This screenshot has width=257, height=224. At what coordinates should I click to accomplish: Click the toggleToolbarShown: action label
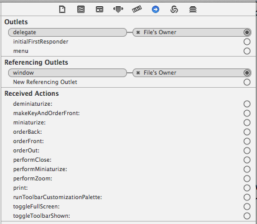(42, 216)
